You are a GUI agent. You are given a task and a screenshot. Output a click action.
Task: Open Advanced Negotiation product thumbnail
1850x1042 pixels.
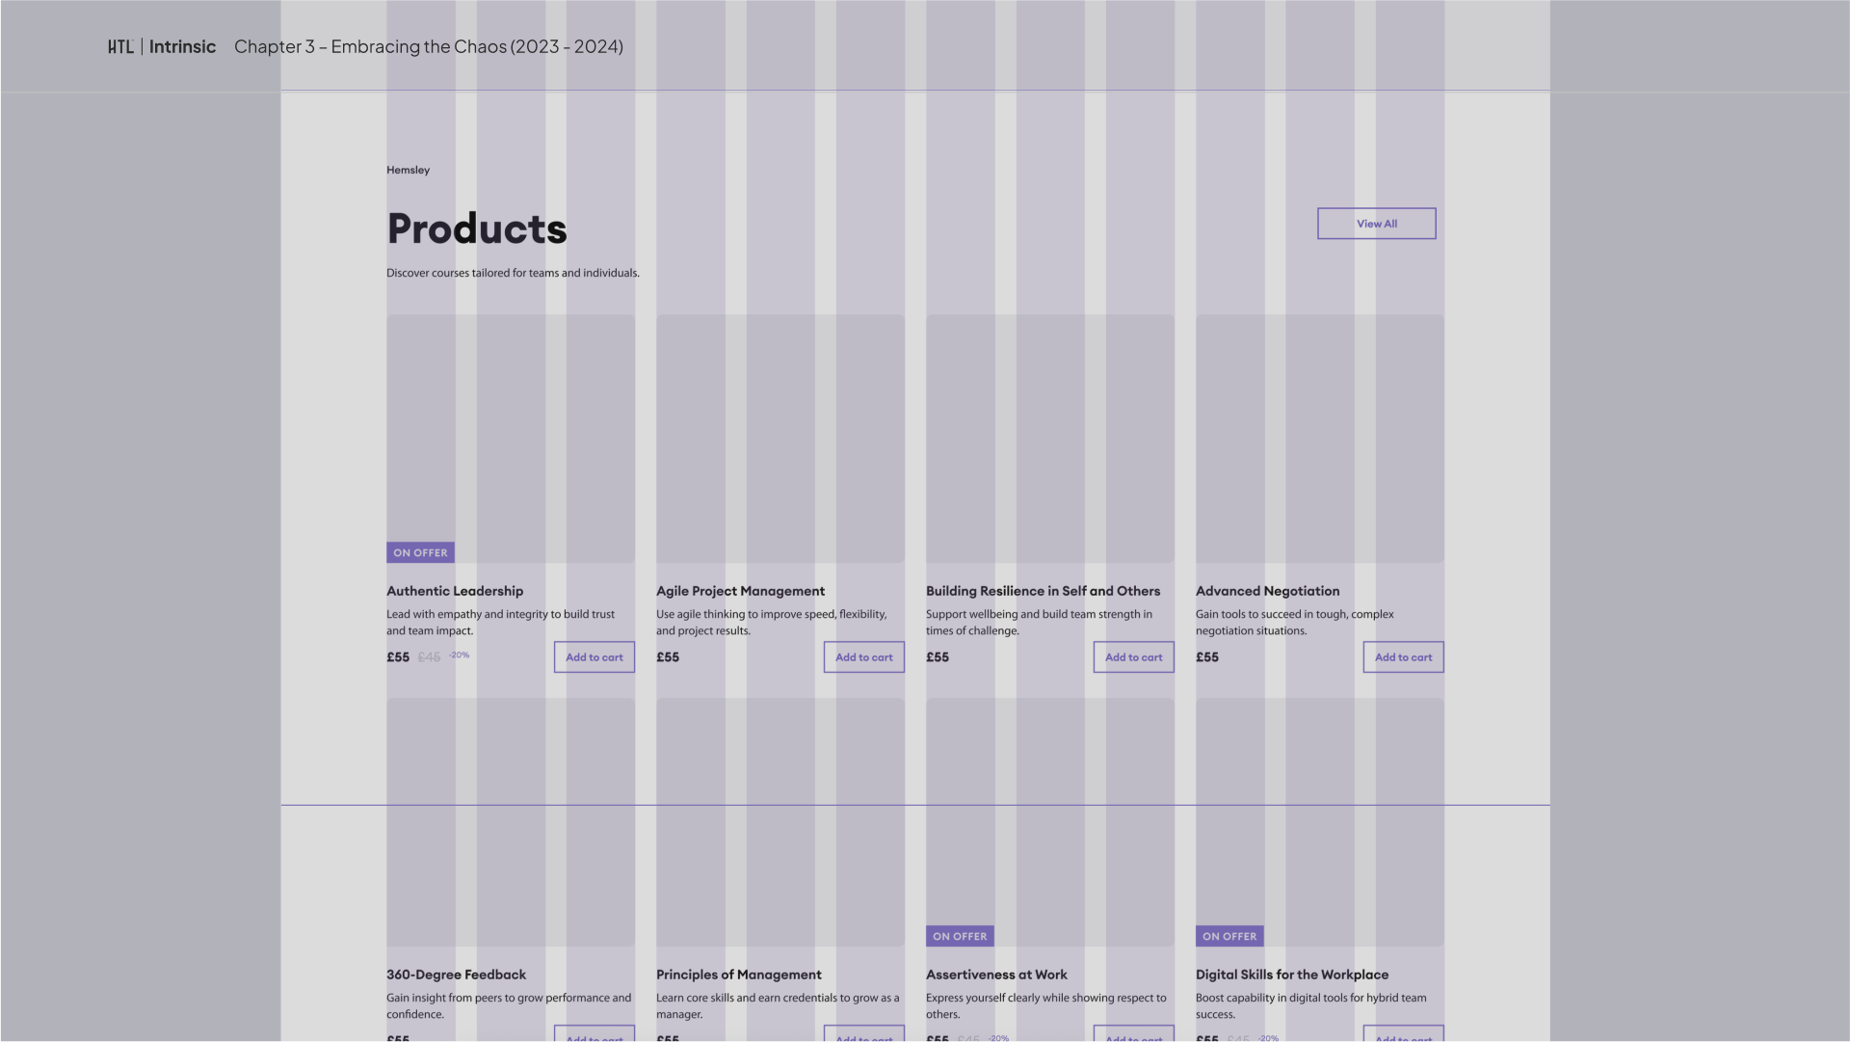1320,439
